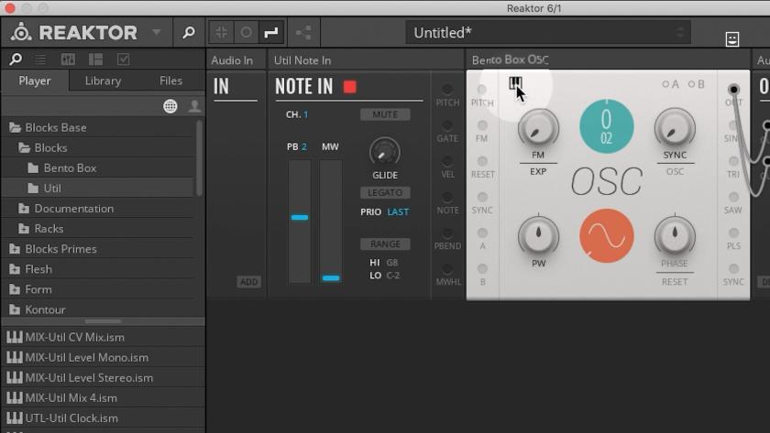The image size is (770, 433).
Task: Select MIX-Util Level Stereo.ism file
Action: coord(89,377)
